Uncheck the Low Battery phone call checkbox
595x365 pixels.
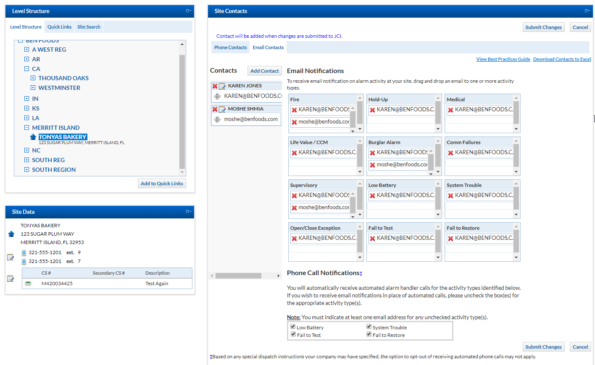pyautogui.click(x=293, y=326)
